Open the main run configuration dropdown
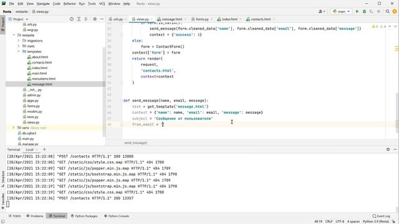This screenshot has height=224, width=399. 341,11
